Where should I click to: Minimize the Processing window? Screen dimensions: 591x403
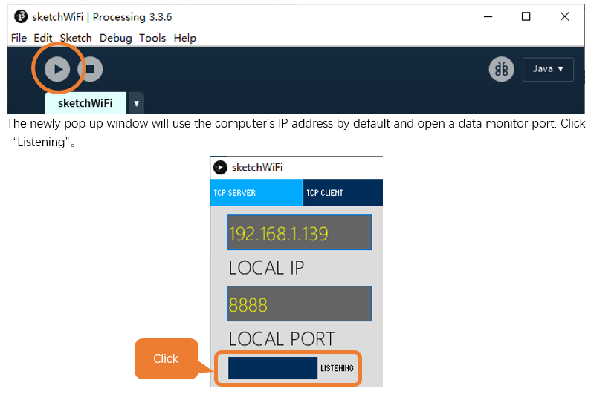pos(488,16)
